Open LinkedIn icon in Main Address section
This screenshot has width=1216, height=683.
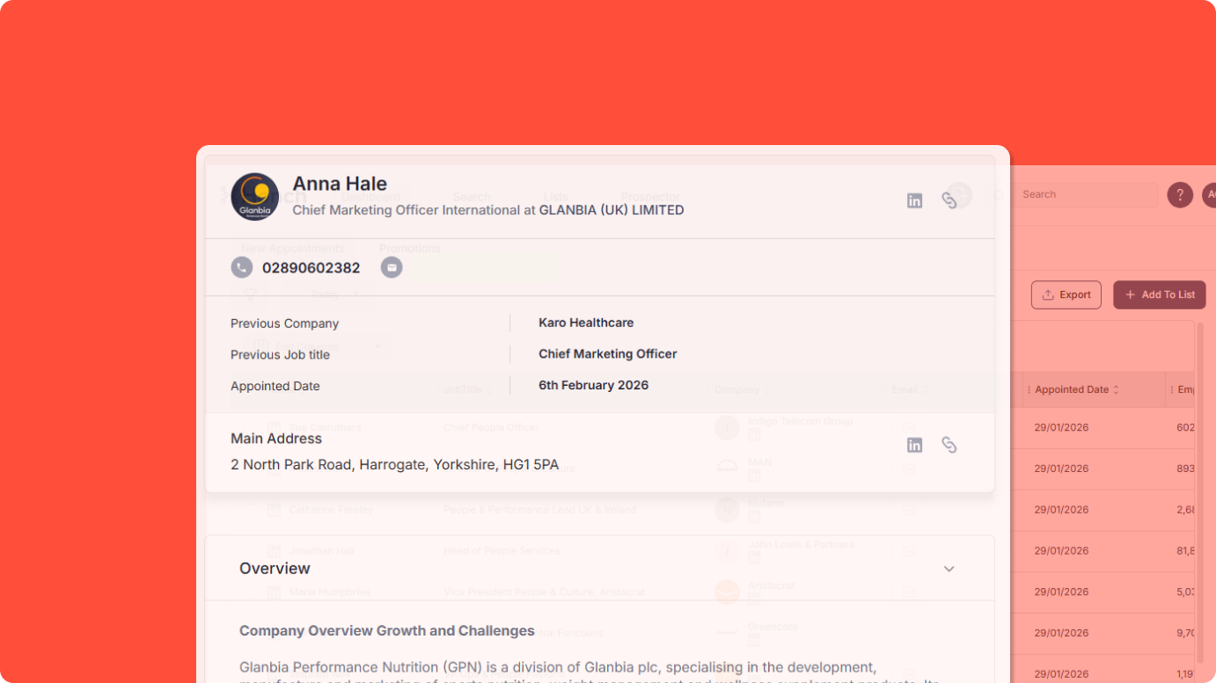click(915, 445)
